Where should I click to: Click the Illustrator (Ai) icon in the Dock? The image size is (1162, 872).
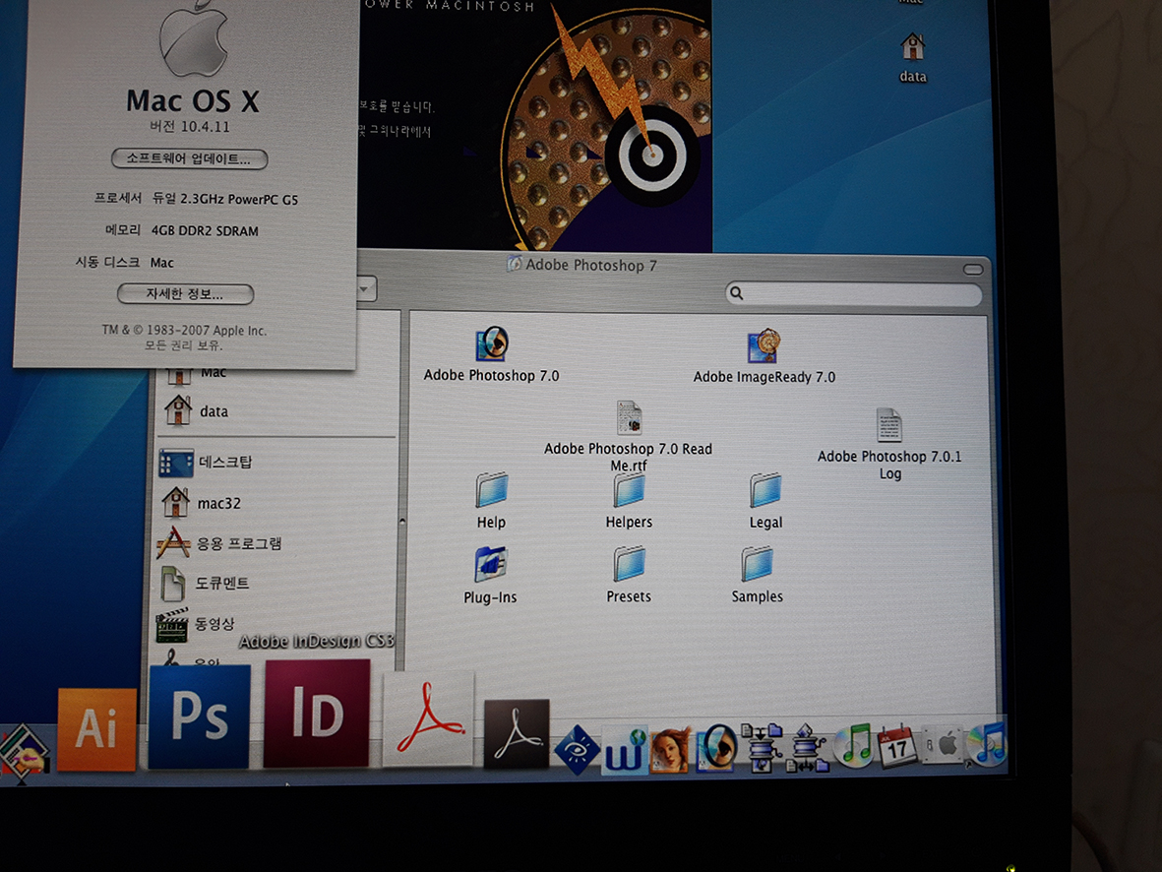click(x=96, y=729)
